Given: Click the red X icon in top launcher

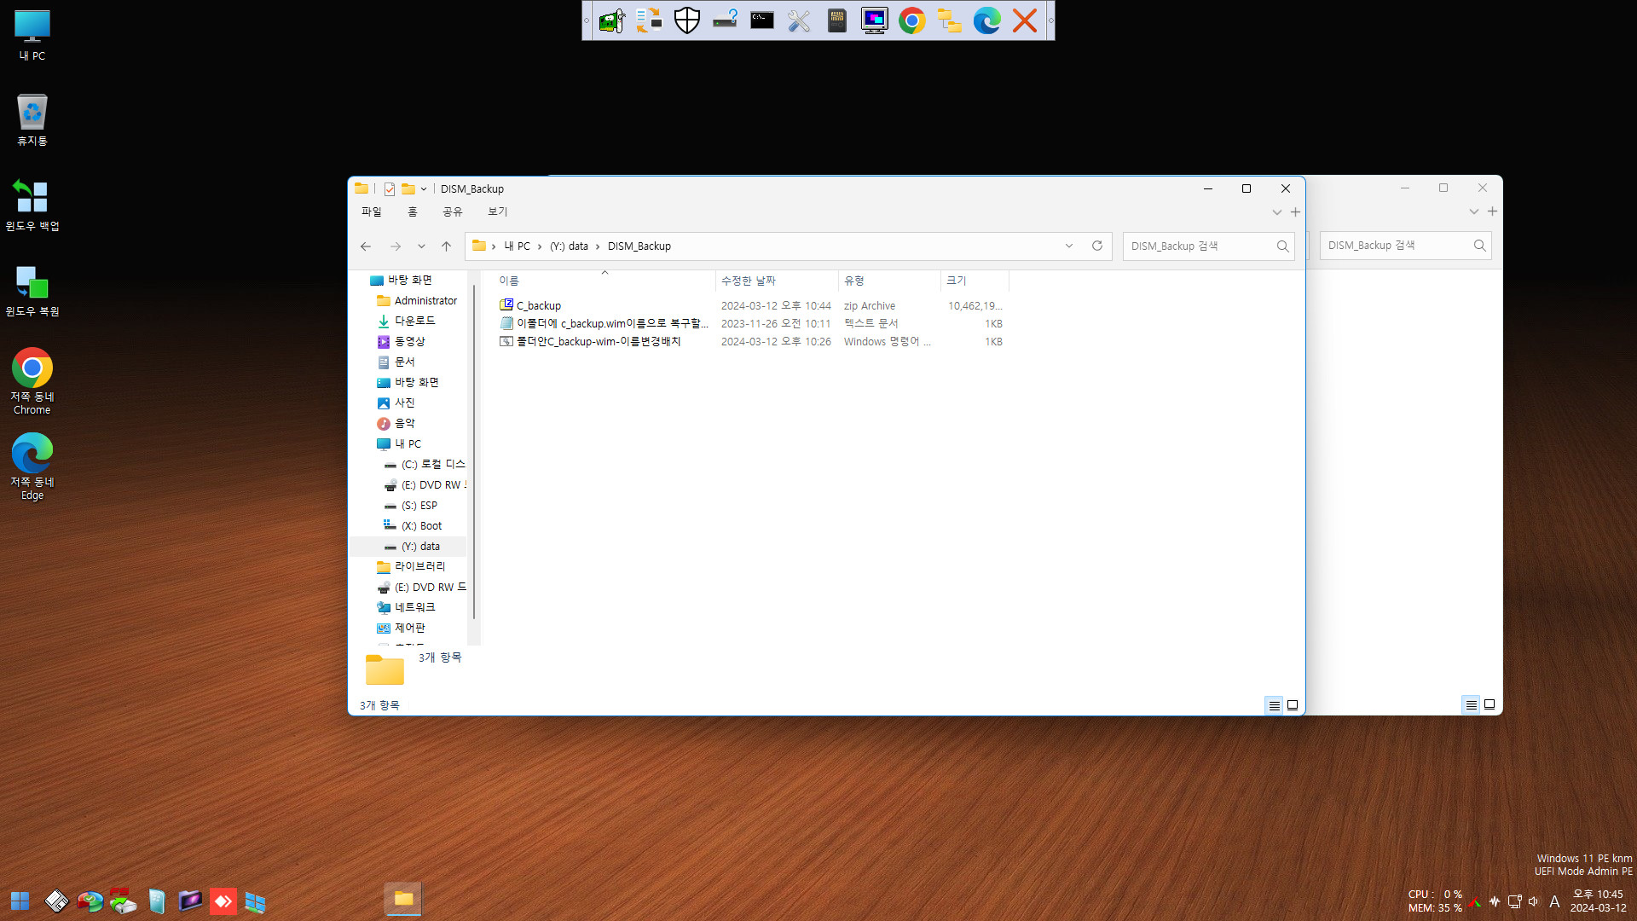Looking at the screenshot, I should point(1024,20).
